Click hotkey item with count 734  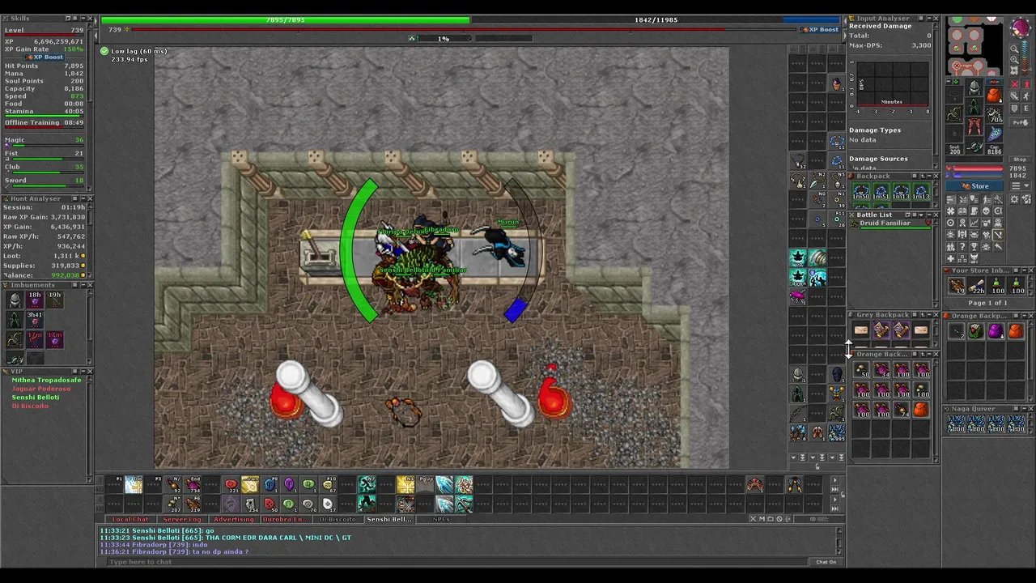pyautogui.click(x=193, y=484)
